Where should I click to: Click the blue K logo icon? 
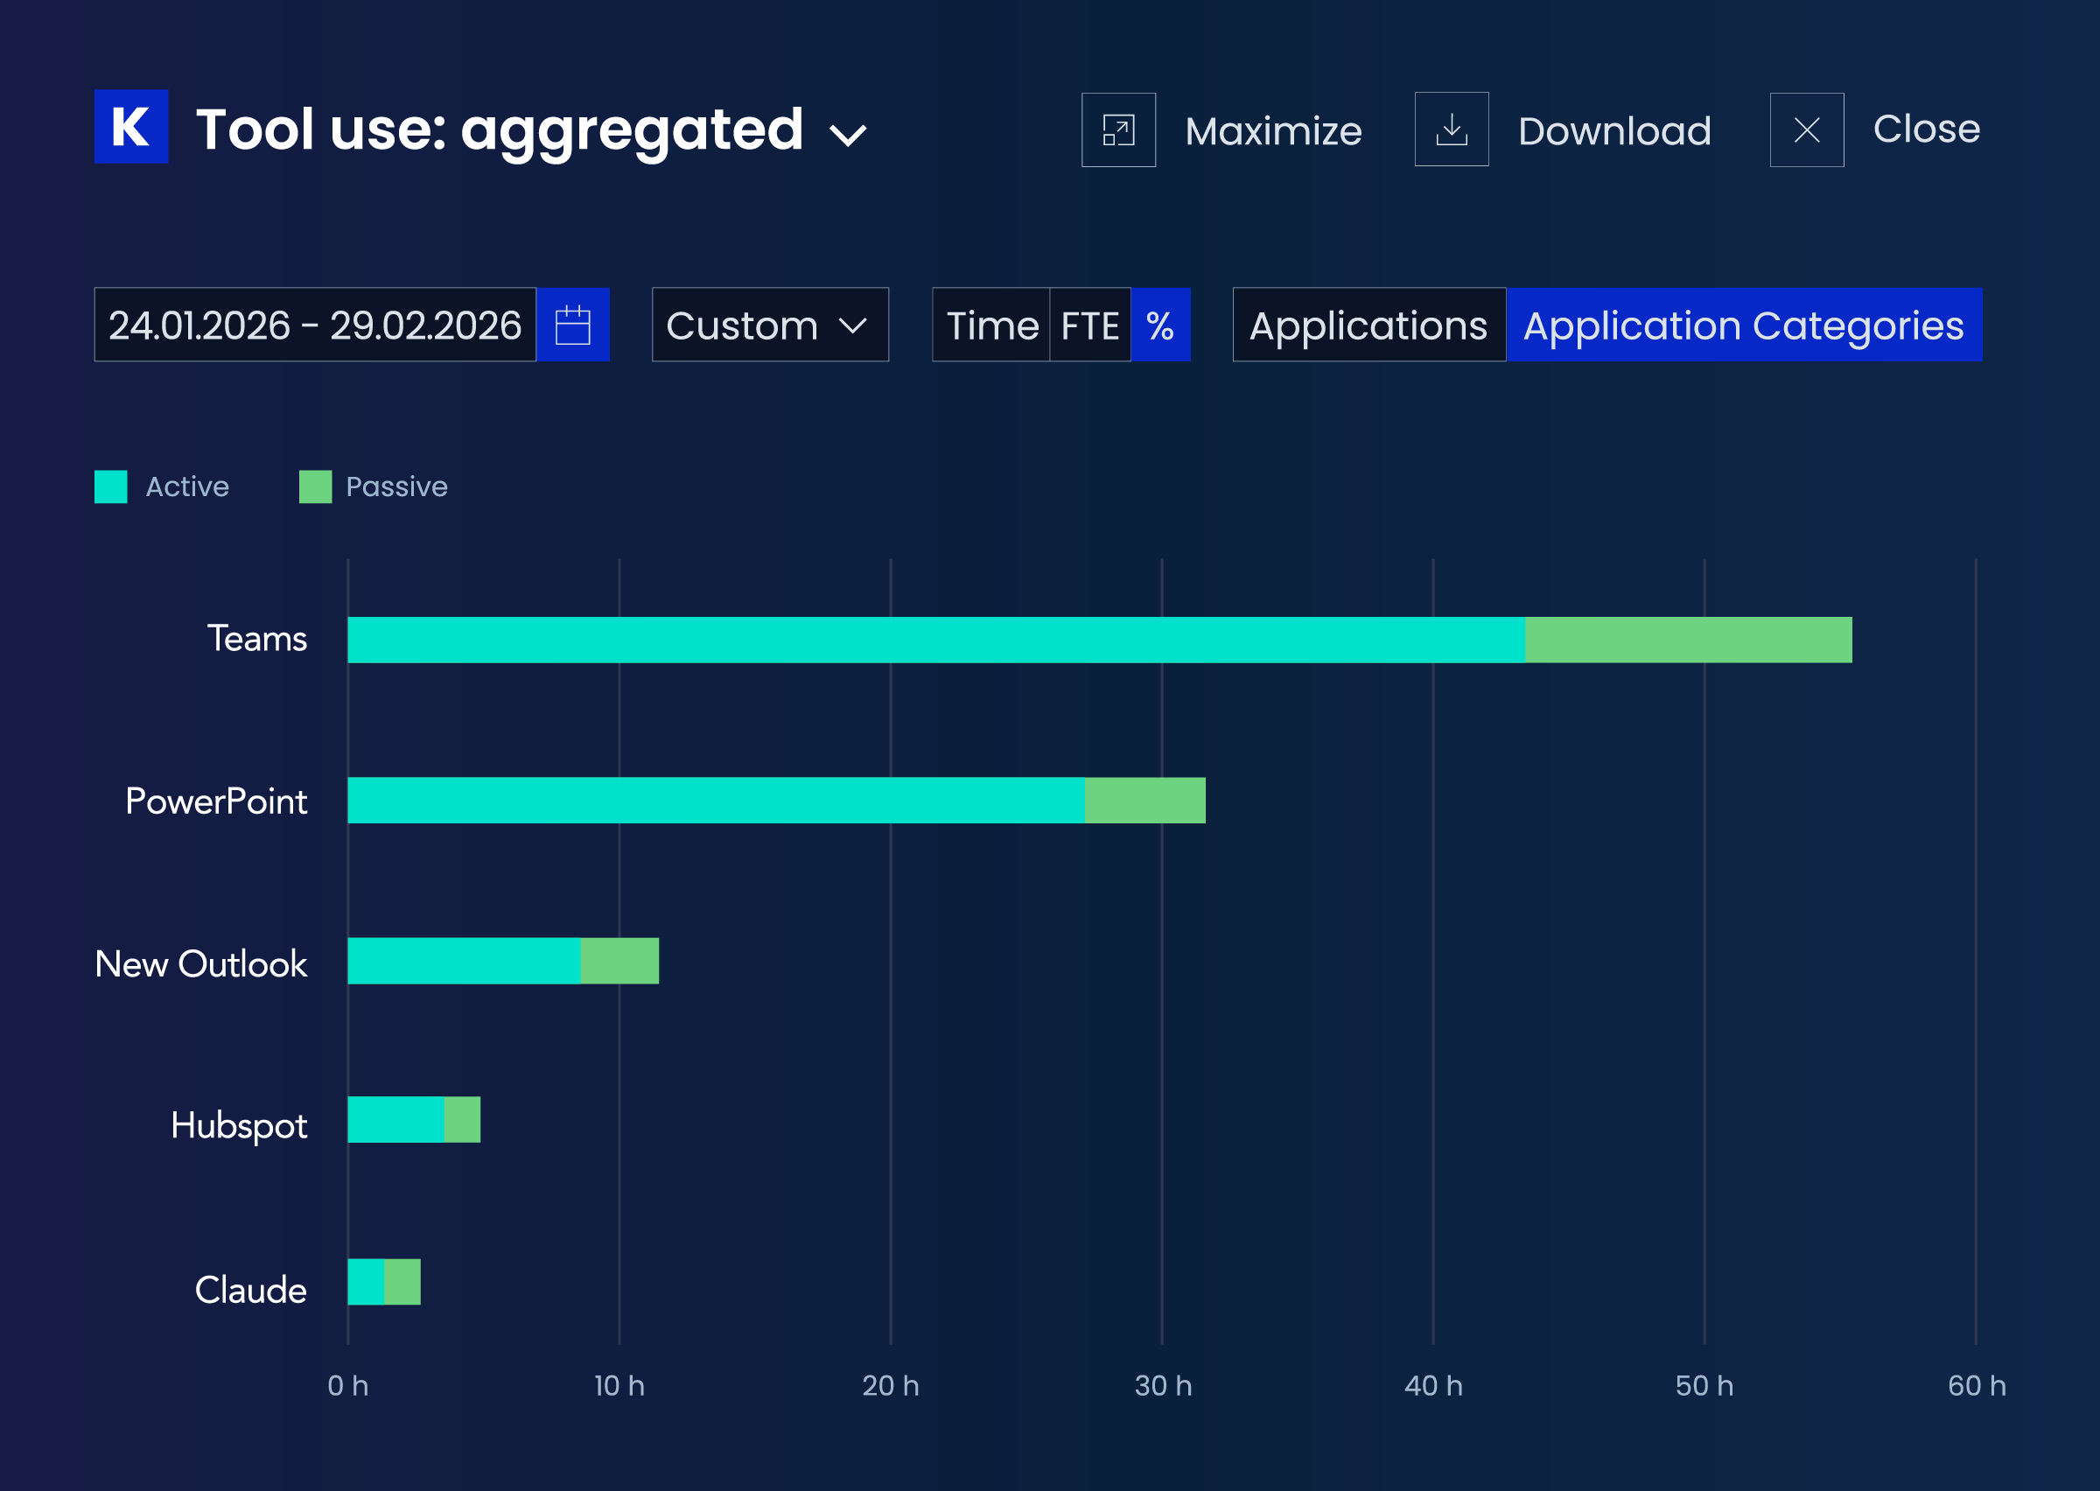[x=131, y=127]
